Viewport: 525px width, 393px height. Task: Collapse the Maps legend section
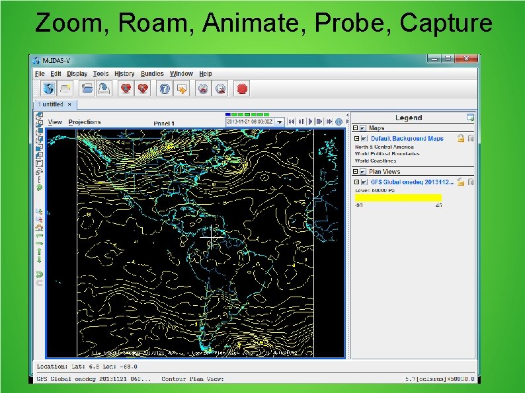tap(355, 127)
